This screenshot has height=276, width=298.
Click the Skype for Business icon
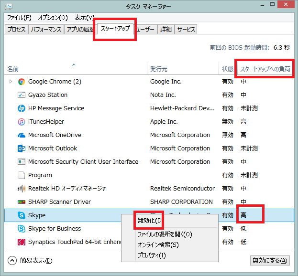point(22,229)
